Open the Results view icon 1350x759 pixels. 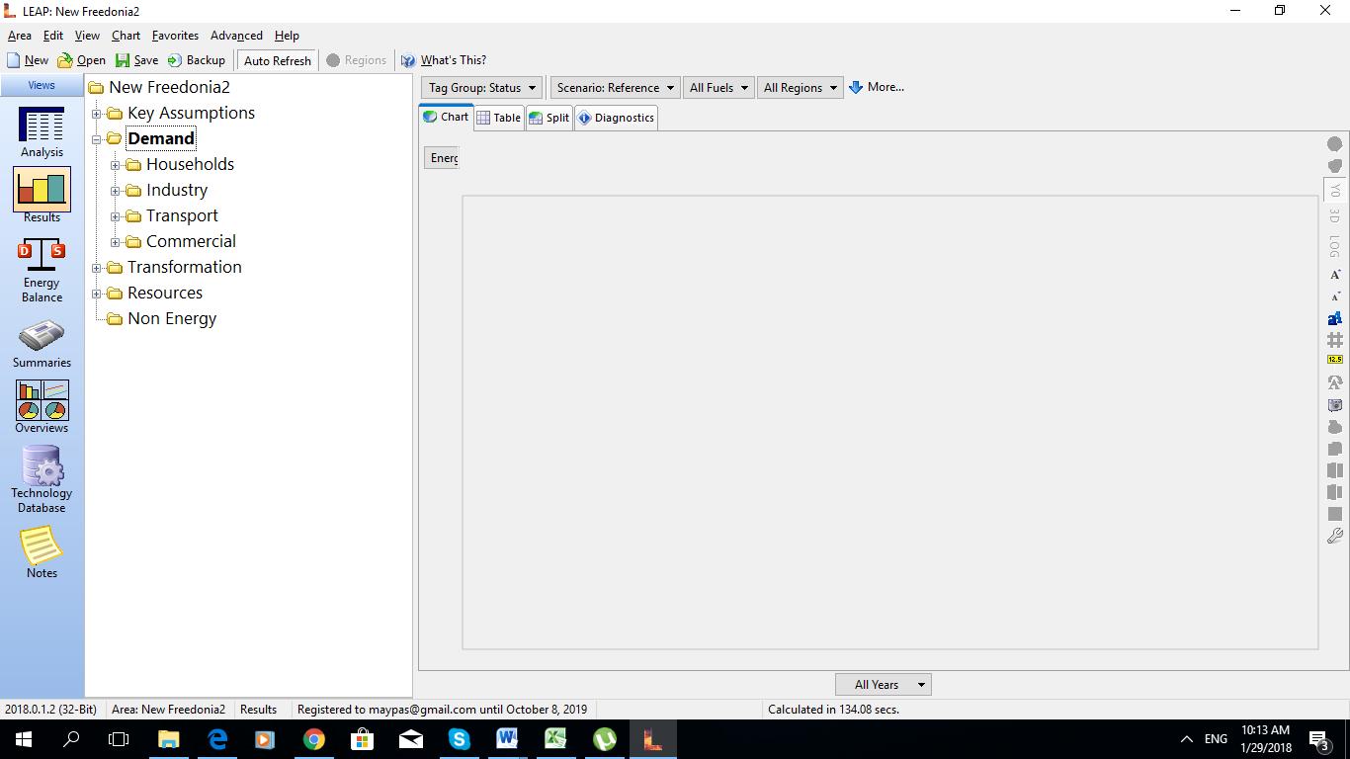[x=42, y=196]
